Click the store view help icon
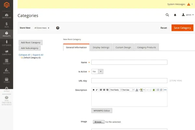Screen dimensions: 195x130 (58, 28)
